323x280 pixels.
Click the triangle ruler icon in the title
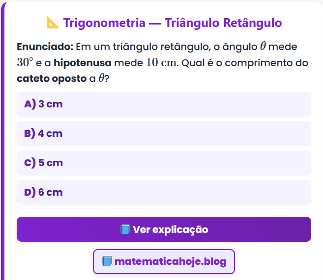(x=53, y=23)
